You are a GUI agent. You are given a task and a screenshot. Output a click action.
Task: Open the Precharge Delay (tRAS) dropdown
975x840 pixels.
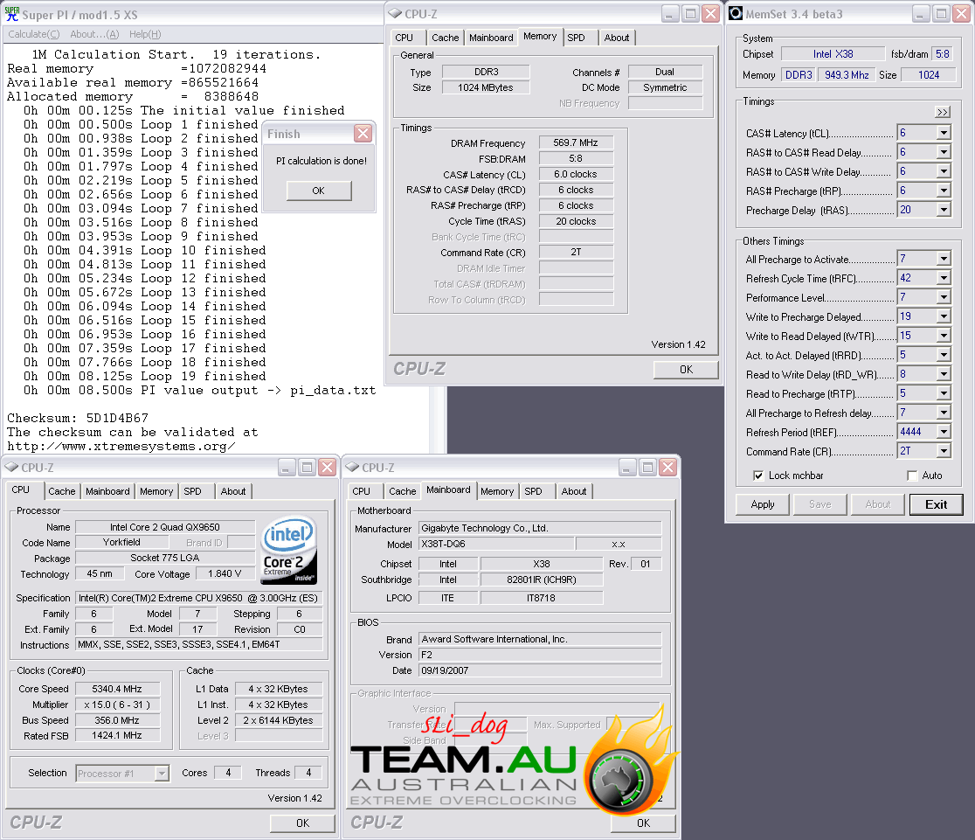pos(944,211)
